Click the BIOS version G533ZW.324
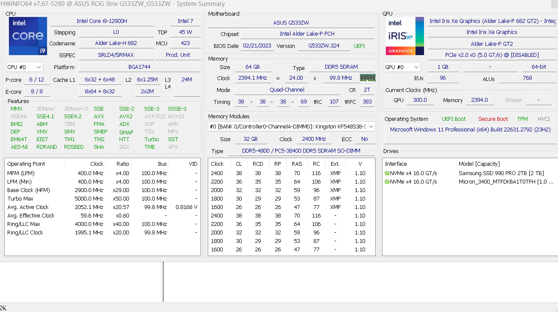 [x=324, y=46]
